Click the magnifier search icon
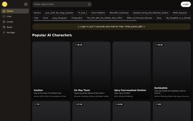 pyautogui.click(x=89, y=4)
